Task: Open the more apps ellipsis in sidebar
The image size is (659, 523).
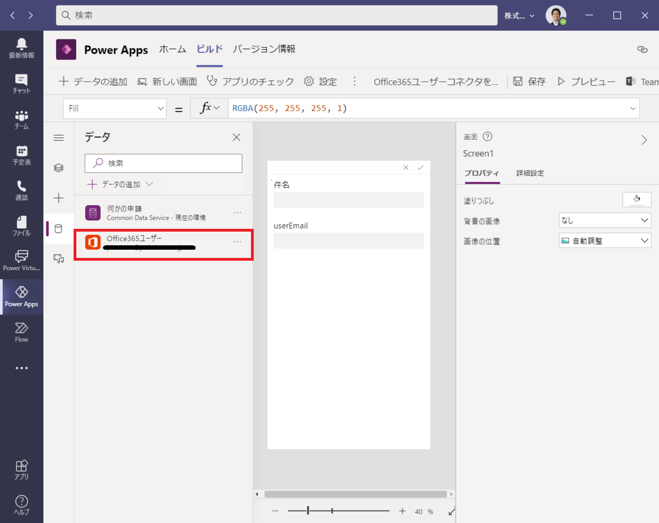Action: pos(21,368)
